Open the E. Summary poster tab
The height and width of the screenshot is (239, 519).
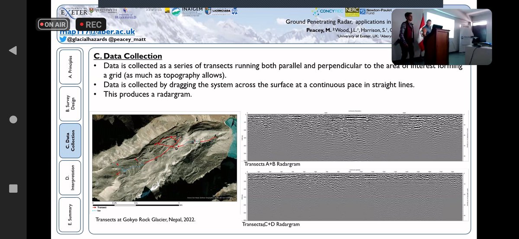tap(70, 216)
